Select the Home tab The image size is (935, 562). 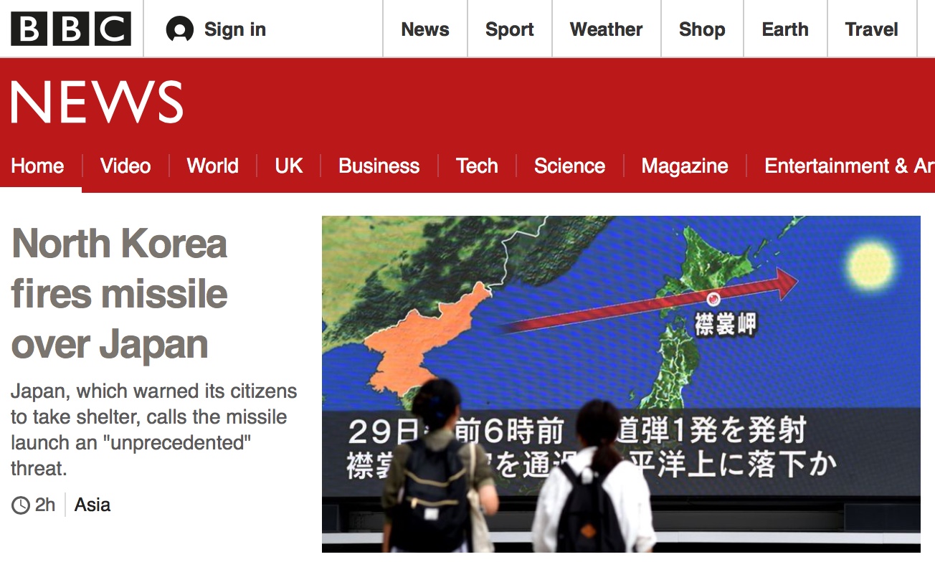tap(38, 166)
